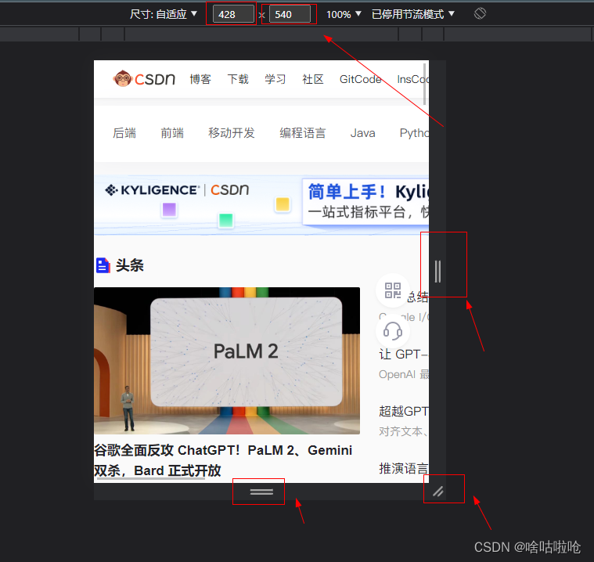The width and height of the screenshot is (594, 562).
Task: Click the viewport width field showing 428
Action: pyautogui.click(x=233, y=14)
